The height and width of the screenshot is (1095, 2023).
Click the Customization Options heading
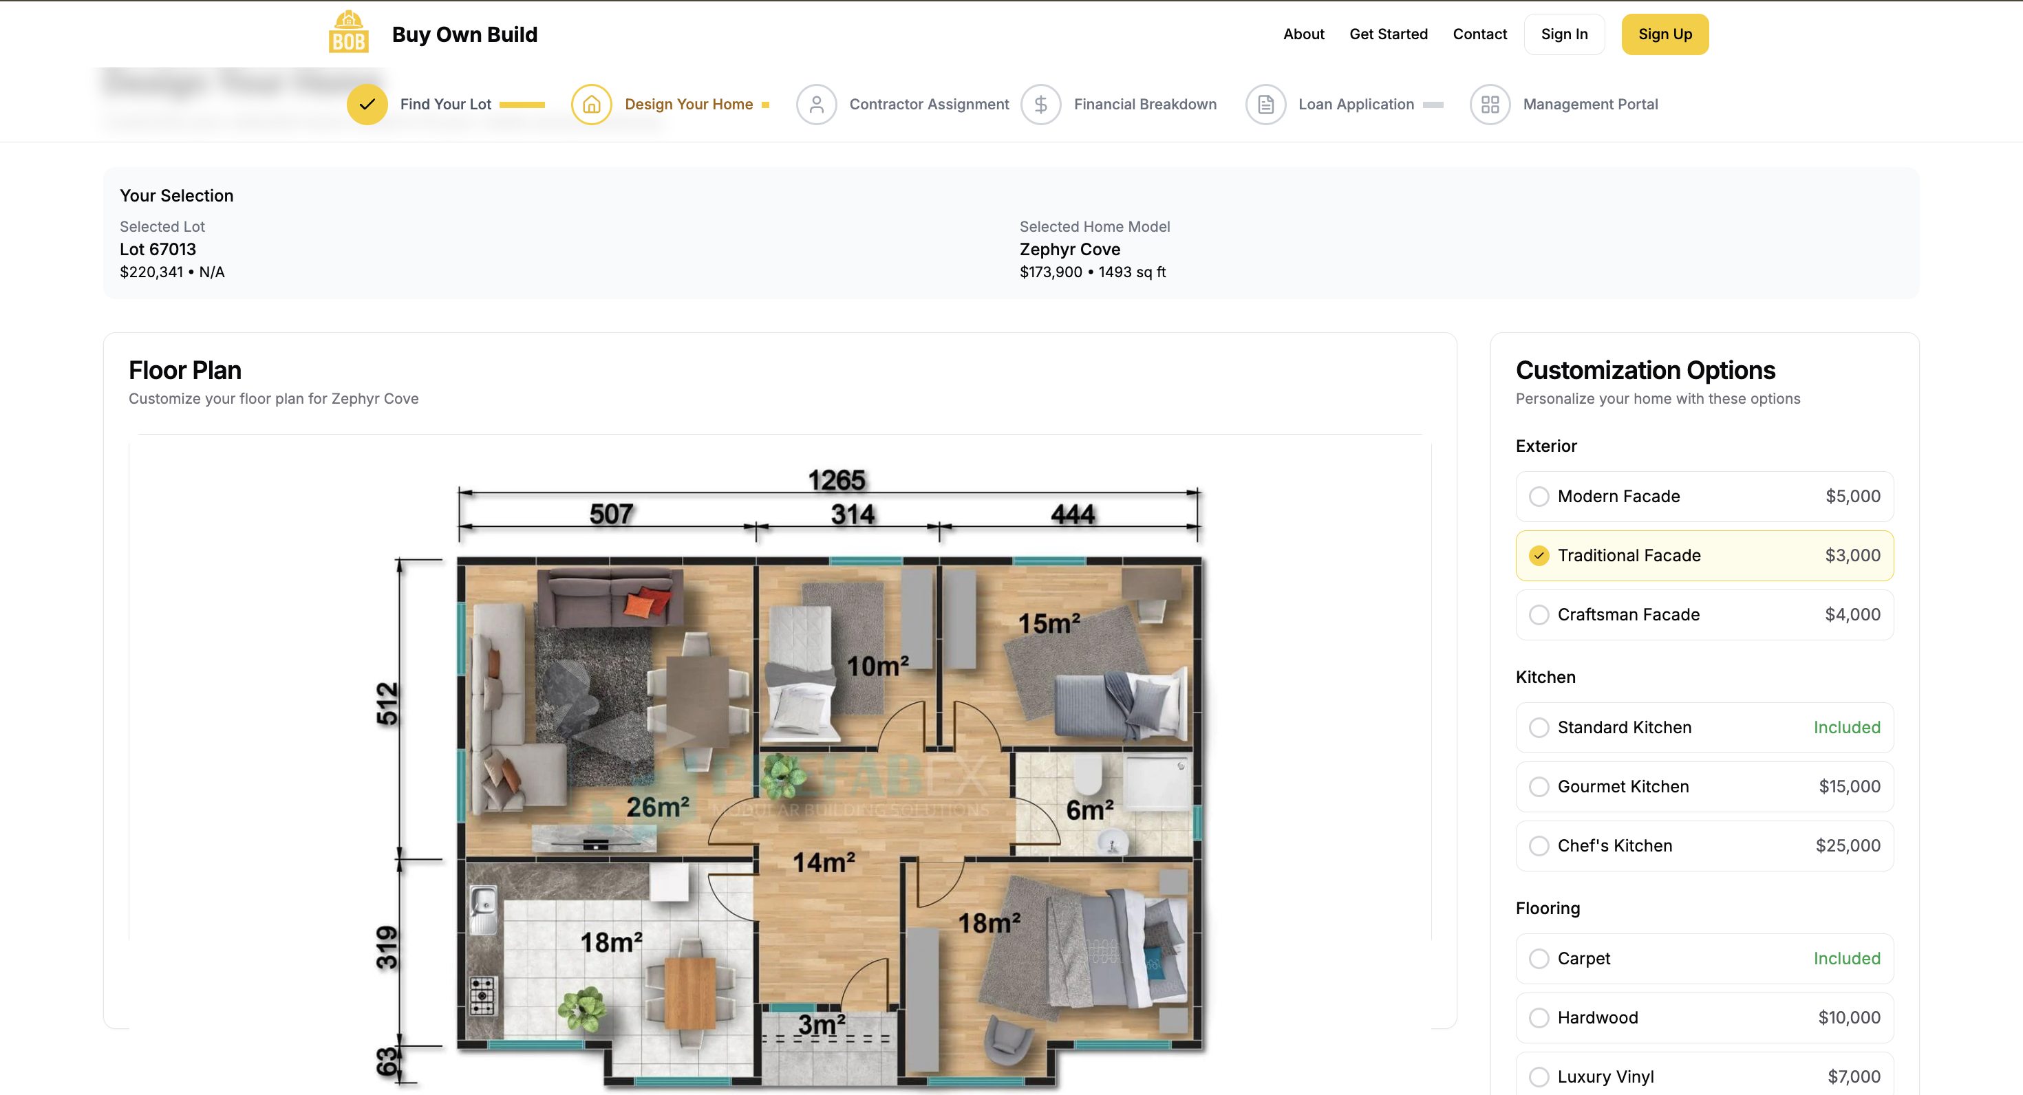click(x=1645, y=370)
